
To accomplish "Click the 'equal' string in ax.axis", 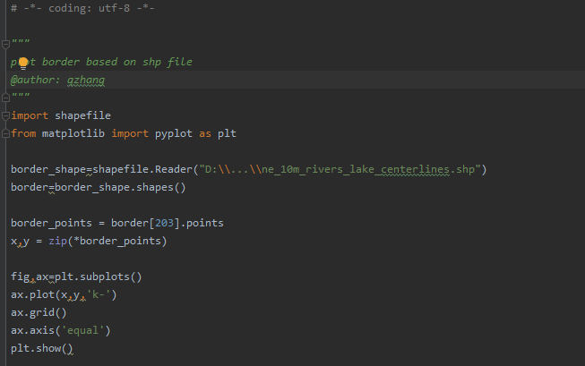I will tap(82, 330).
